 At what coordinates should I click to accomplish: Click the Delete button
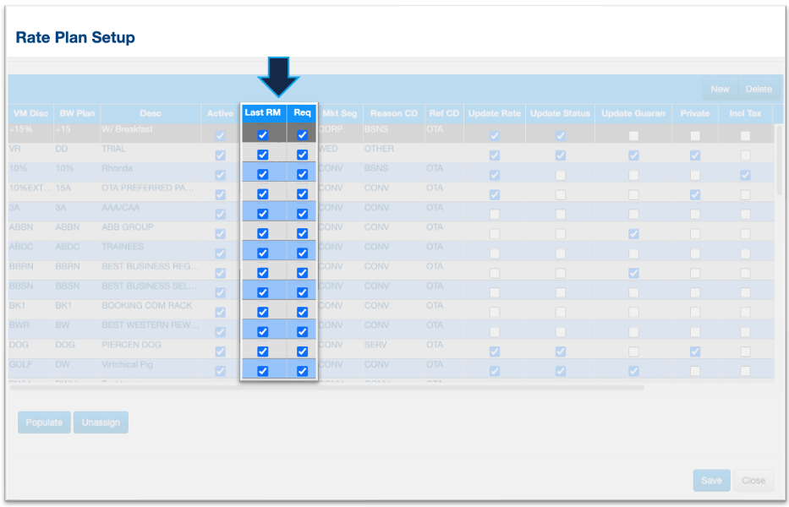758,89
